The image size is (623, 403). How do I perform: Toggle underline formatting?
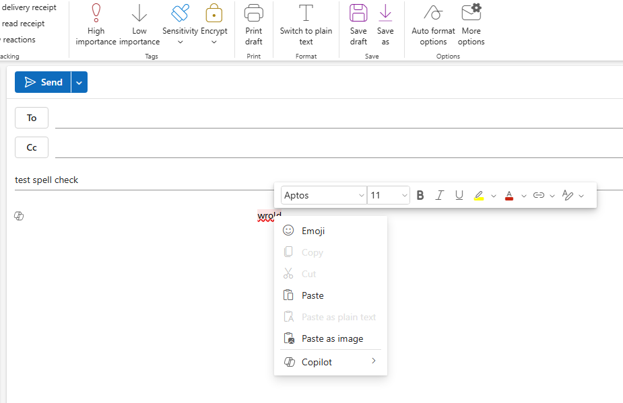click(459, 195)
